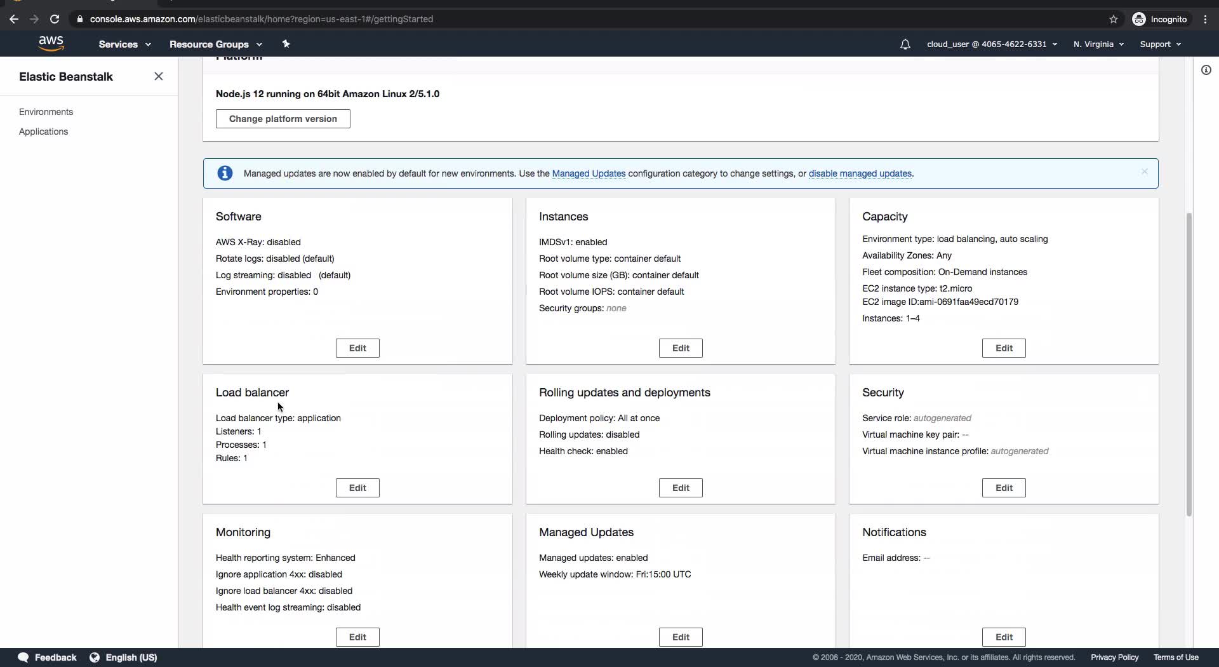
Task: Open the info panel icon at right
Action: pyautogui.click(x=1206, y=70)
